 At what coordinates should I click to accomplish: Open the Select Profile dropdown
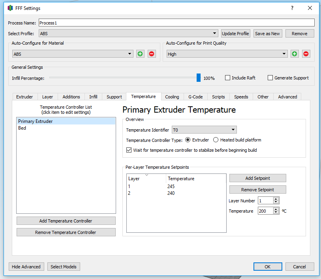coord(128,33)
